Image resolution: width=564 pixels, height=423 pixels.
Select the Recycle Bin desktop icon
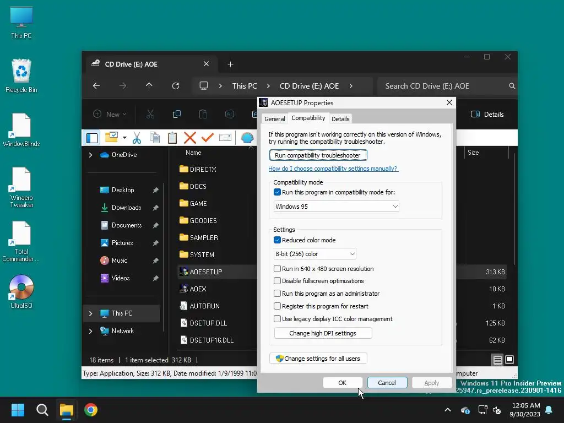(21, 76)
